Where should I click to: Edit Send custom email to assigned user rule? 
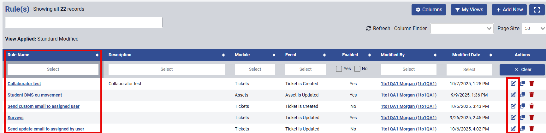[513, 106]
